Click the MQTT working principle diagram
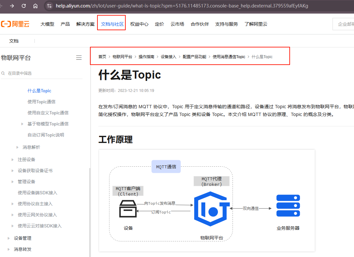 tap(207, 200)
